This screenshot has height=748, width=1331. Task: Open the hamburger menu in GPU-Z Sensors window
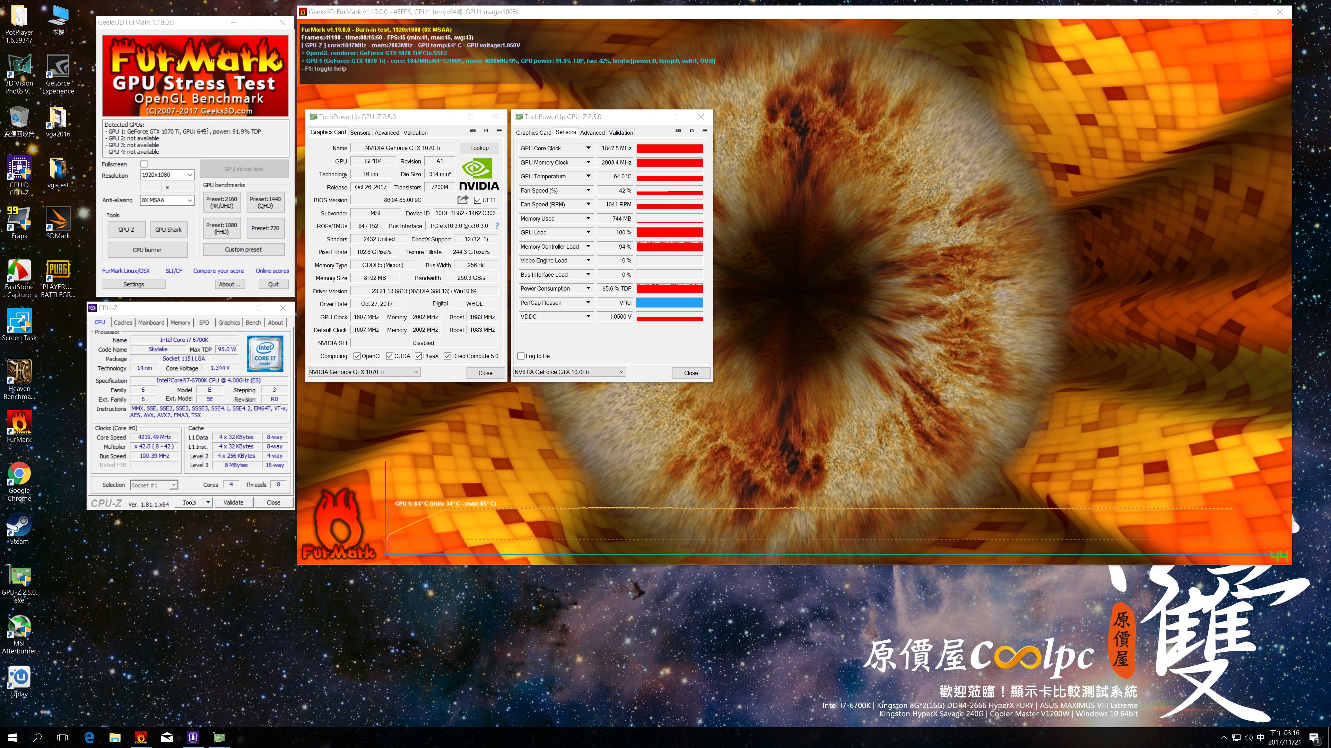(705, 131)
